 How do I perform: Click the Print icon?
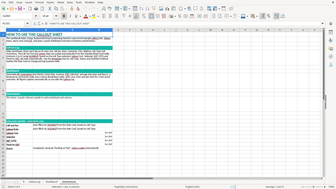click(x=36, y=9)
